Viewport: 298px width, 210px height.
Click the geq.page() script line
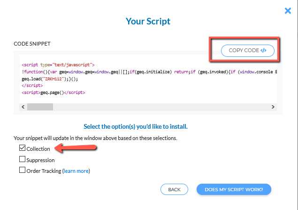tap(53, 93)
